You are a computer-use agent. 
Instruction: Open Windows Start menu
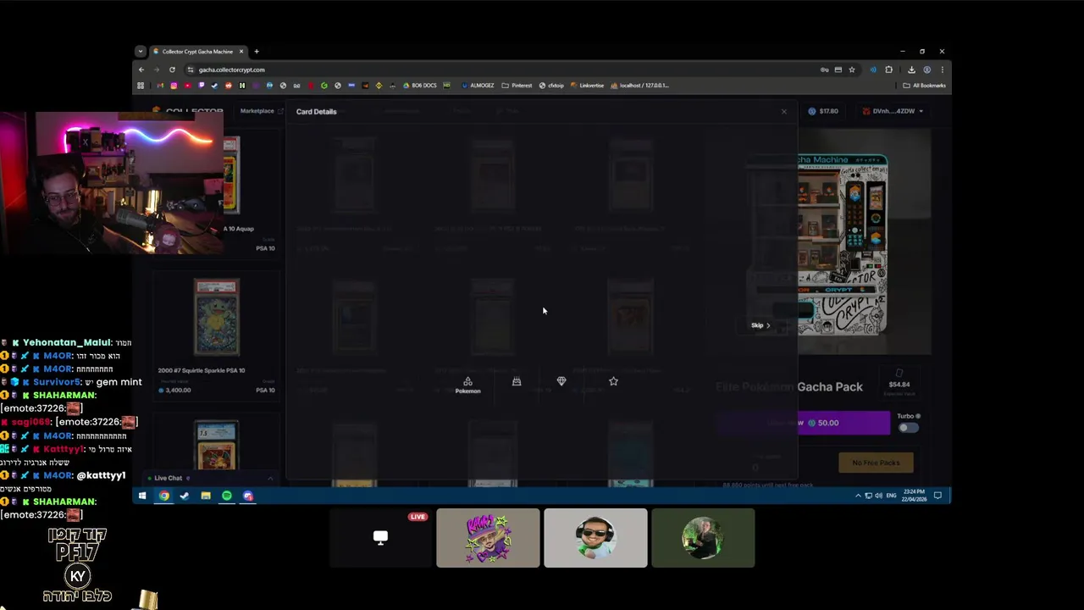click(x=142, y=496)
